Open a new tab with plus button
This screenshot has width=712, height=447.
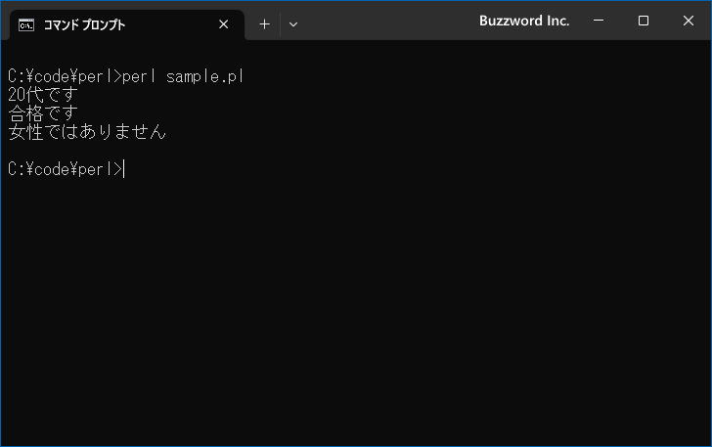pyautogui.click(x=264, y=24)
